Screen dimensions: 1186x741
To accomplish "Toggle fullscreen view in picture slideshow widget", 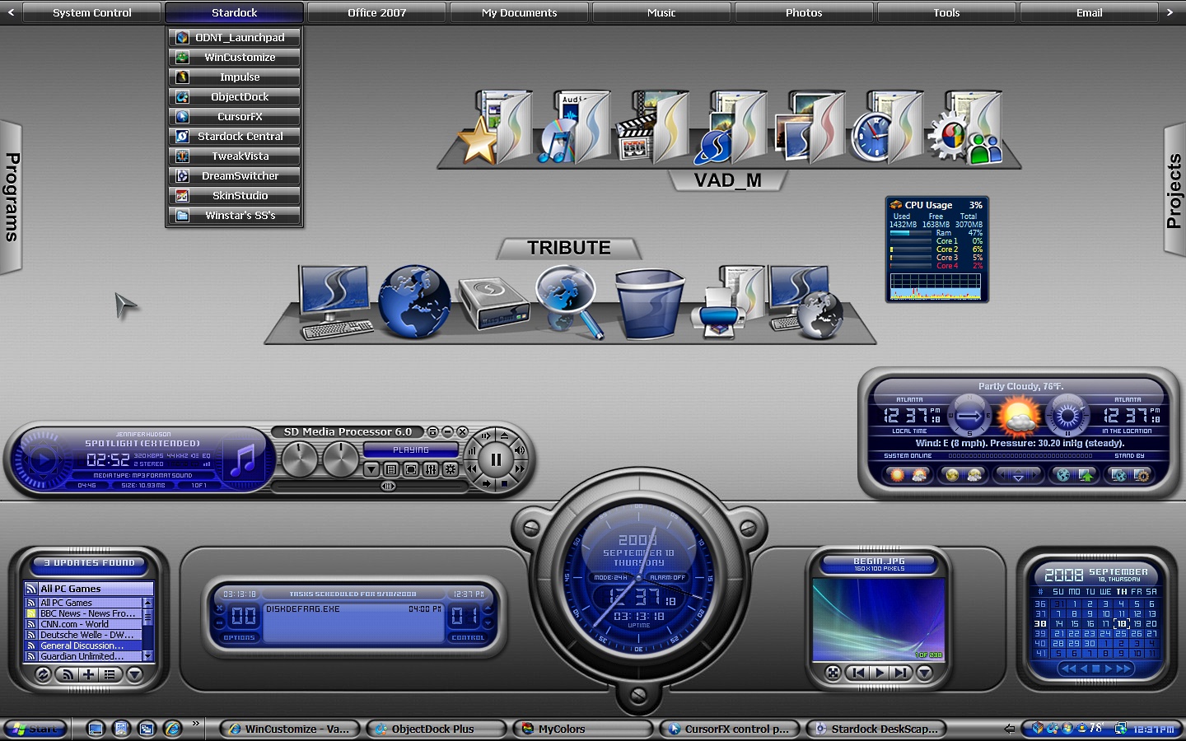I will pyautogui.click(x=833, y=673).
